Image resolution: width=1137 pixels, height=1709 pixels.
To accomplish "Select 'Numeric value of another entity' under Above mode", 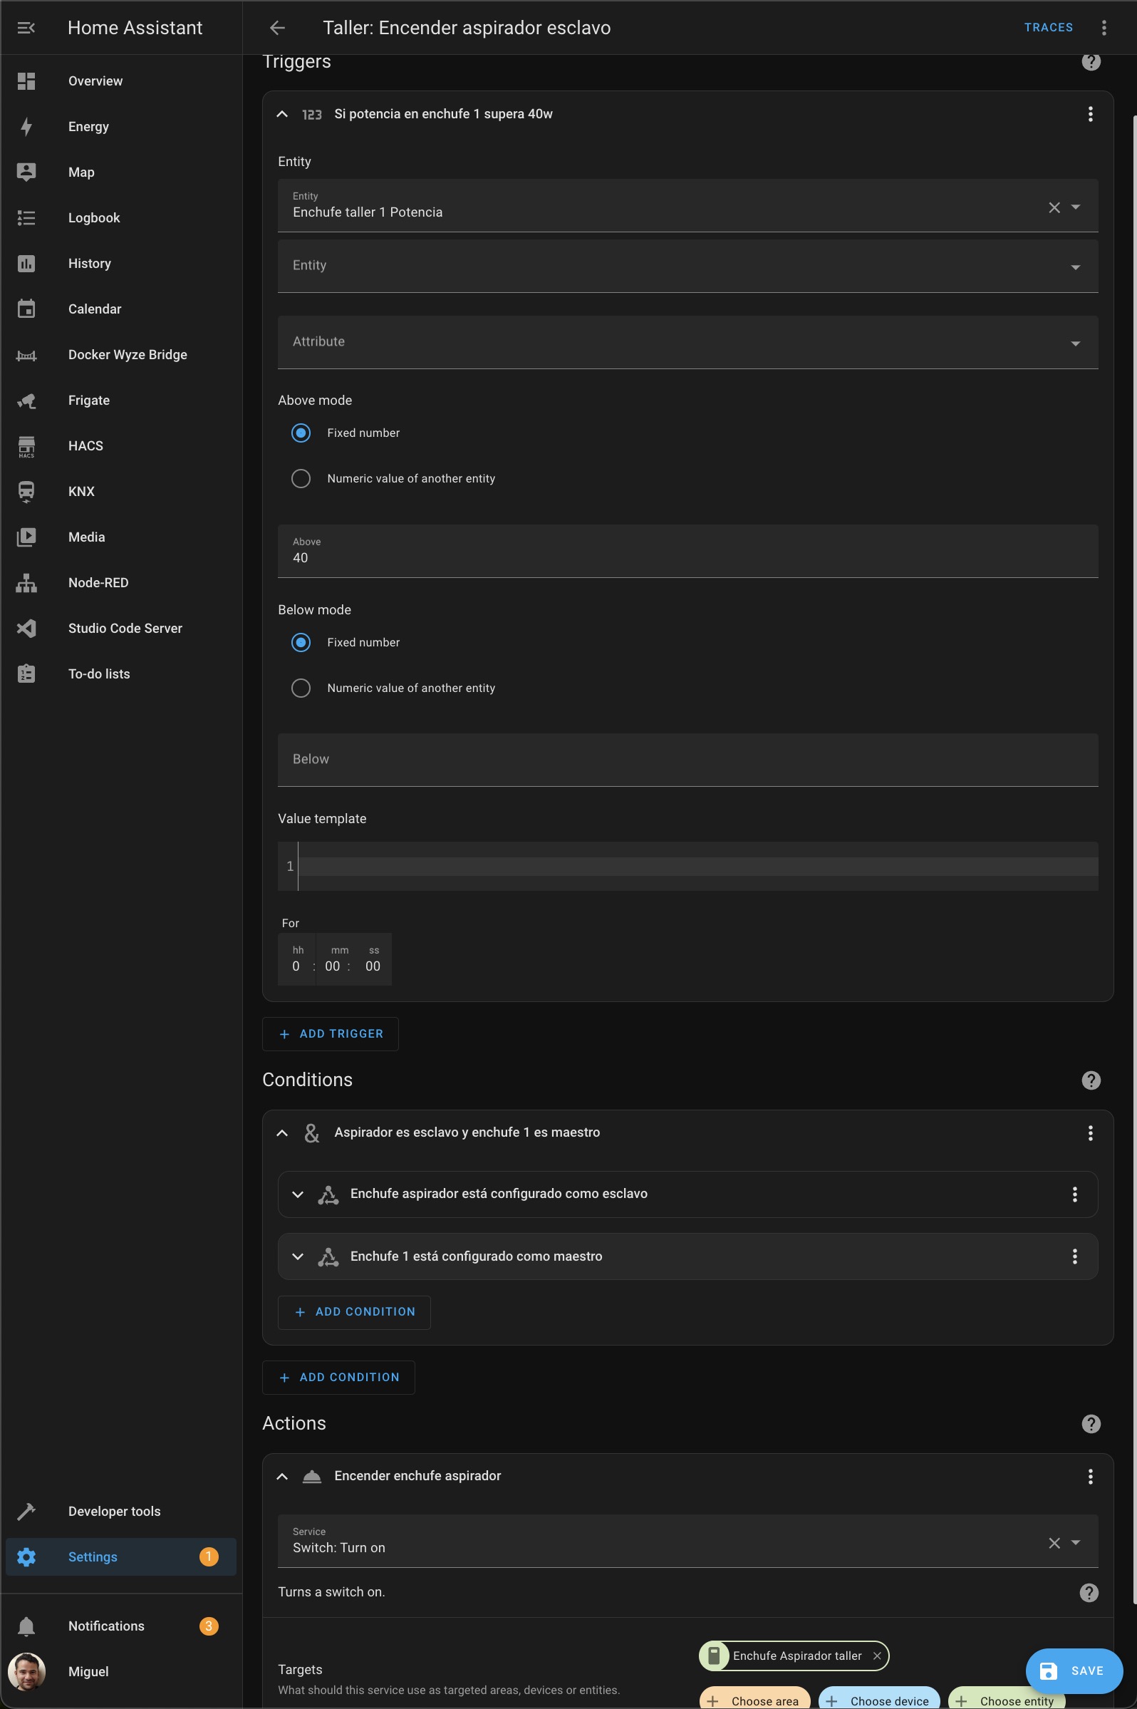I will pyautogui.click(x=301, y=479).
